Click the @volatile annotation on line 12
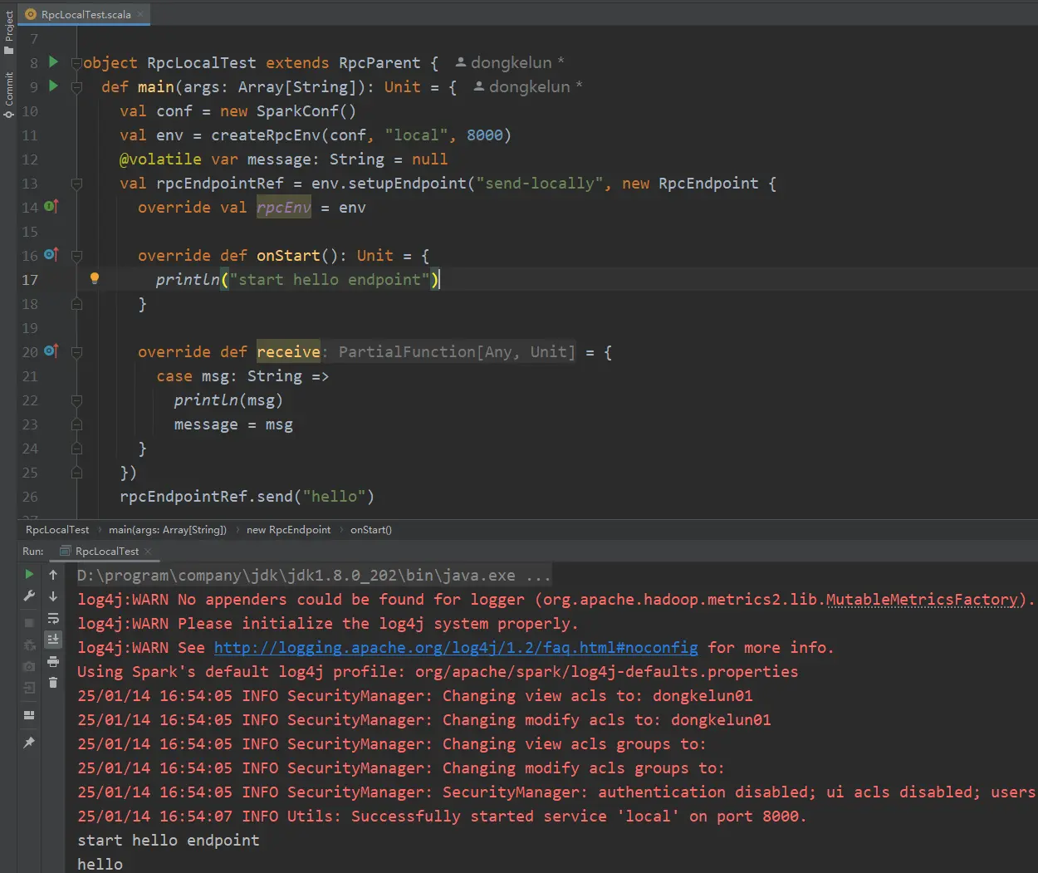Image resolution: width=1038 pixels, height=873 pixels. (160, 159)
